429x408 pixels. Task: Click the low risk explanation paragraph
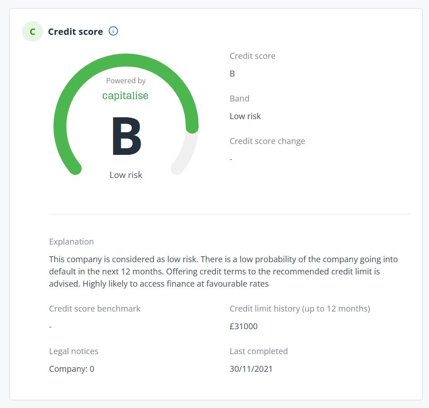223,272
